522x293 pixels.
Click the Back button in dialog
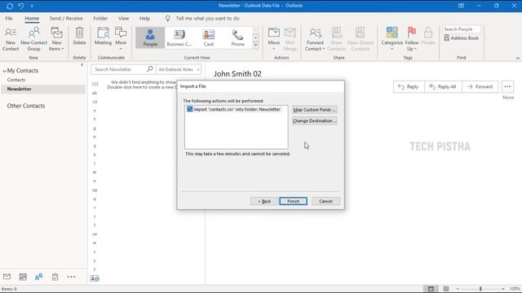(x=264, y=201)
